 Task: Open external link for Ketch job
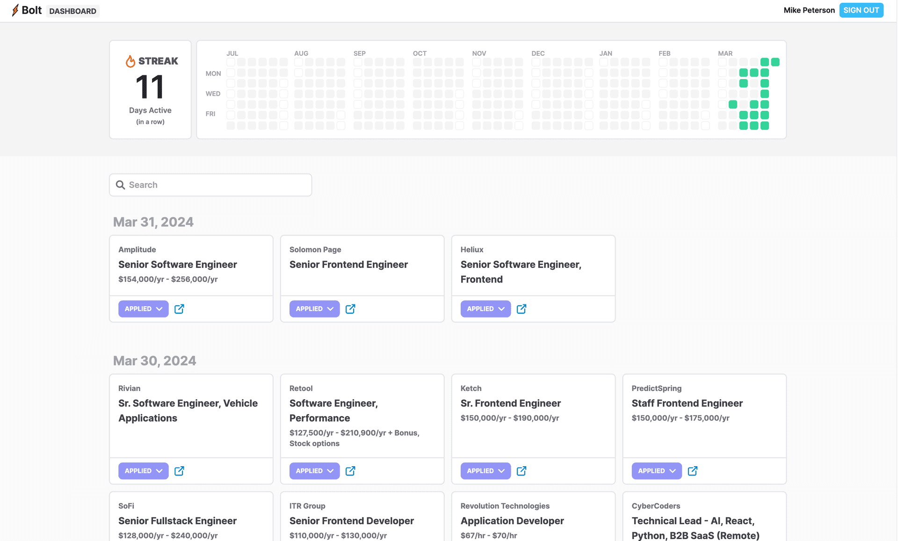(521, 471)
